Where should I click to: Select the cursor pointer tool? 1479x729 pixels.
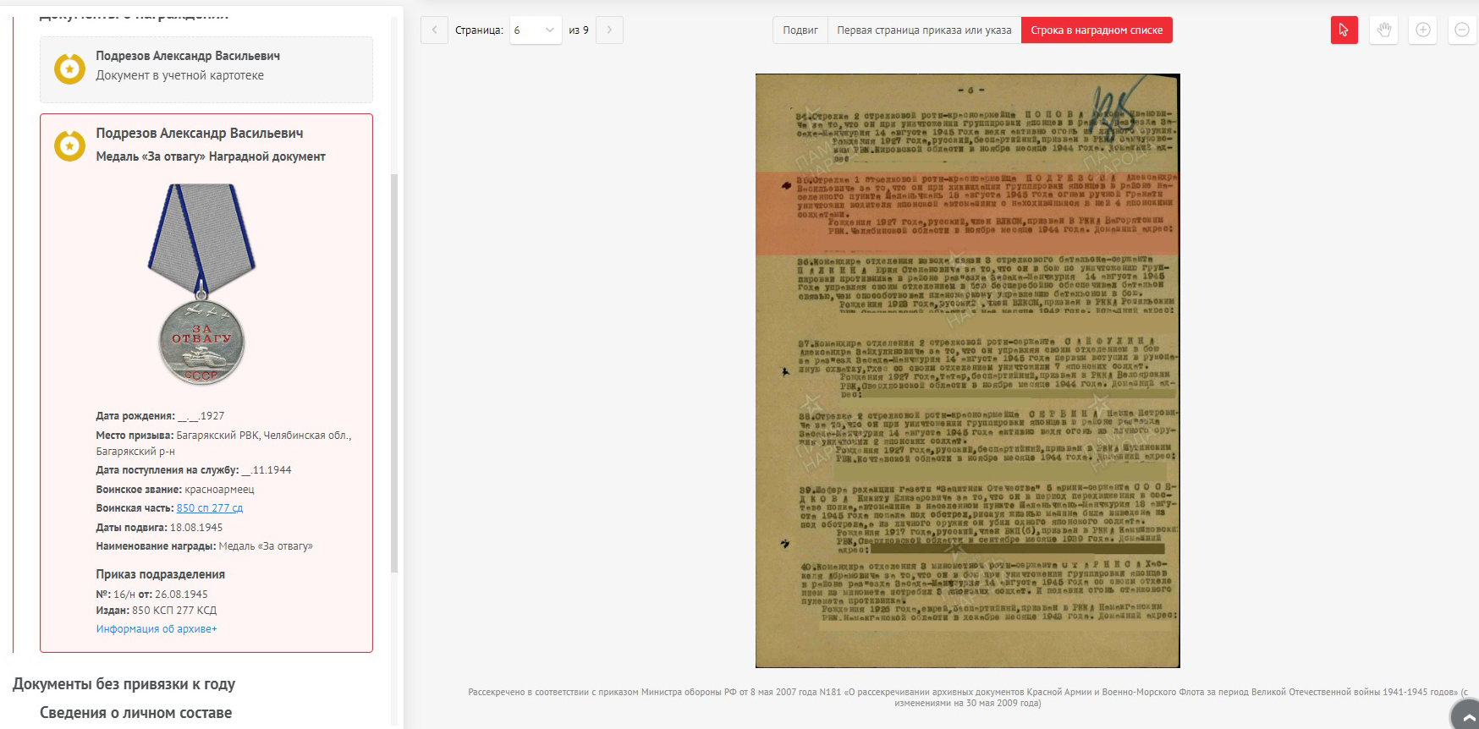[x=1344, y=30]
